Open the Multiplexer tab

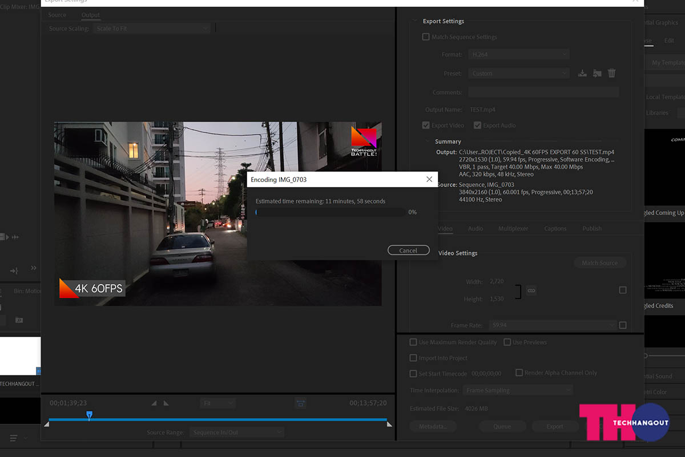(x=513, y=229)
